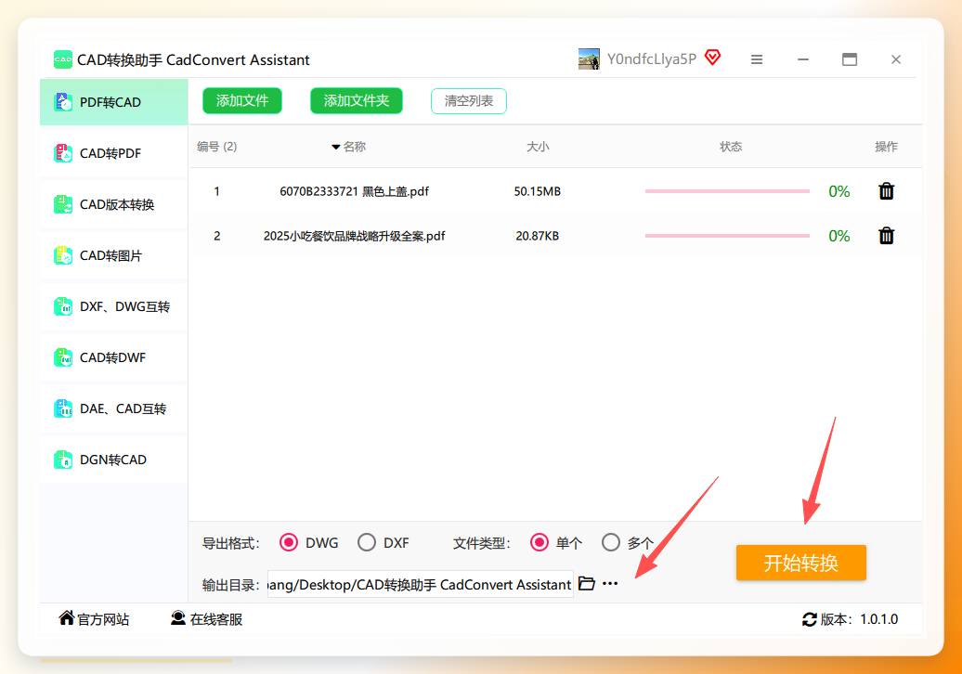This screenshot has height=674, width=962.
Task: Click the version refresh icon
Action: coord(809,619)
